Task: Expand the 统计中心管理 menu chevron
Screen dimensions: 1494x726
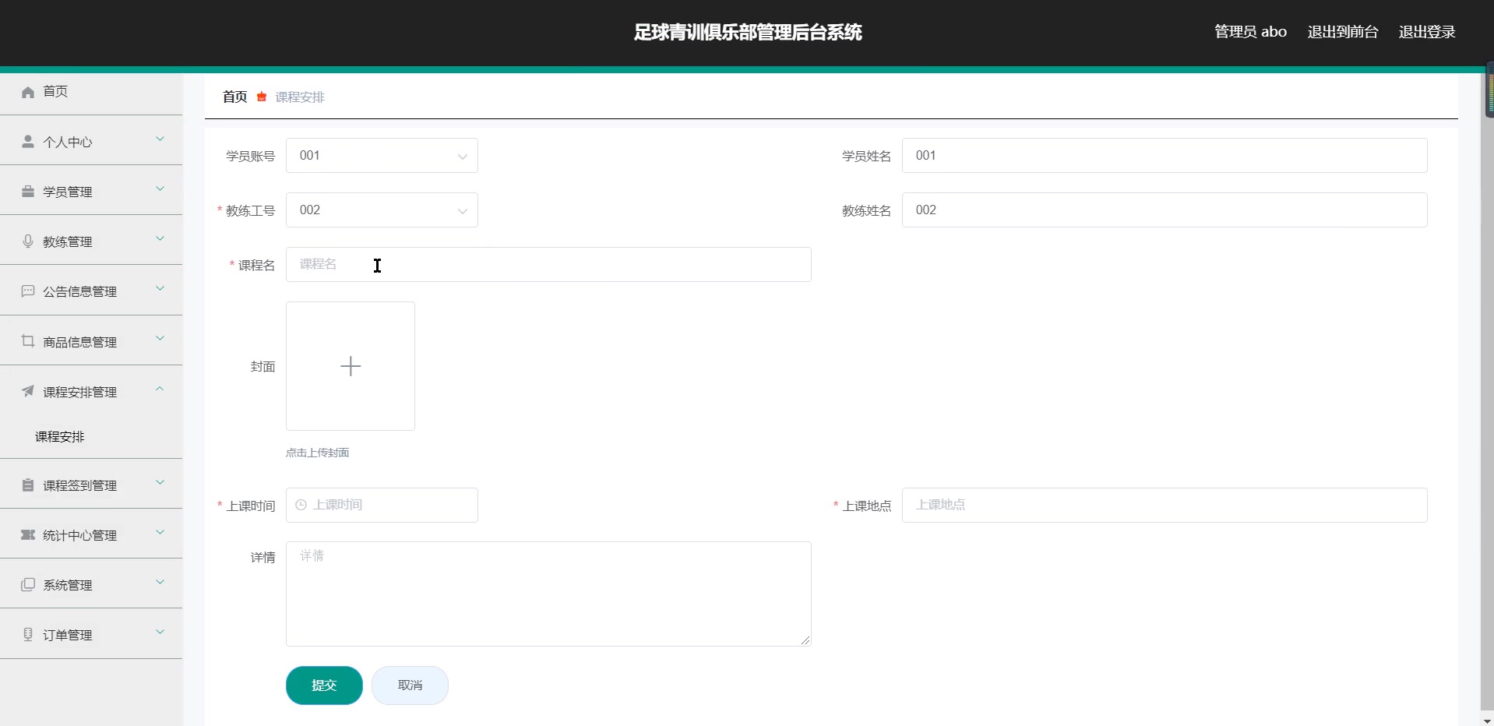Action: pyautogui.click(x=160, y=533)
